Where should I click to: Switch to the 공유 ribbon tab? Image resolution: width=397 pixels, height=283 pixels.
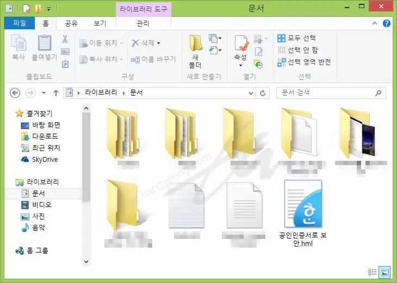tap(71, 23)
